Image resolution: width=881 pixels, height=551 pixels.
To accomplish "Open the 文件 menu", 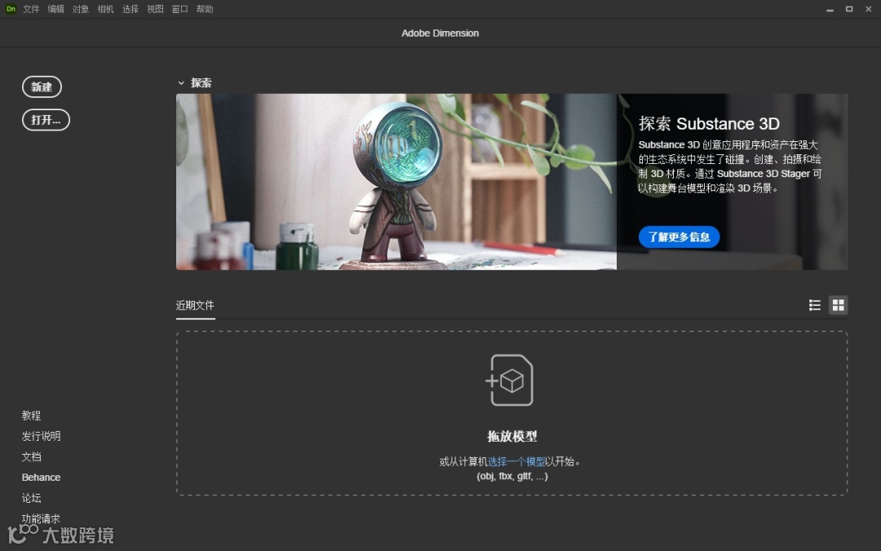I will [x=31, y=9].
